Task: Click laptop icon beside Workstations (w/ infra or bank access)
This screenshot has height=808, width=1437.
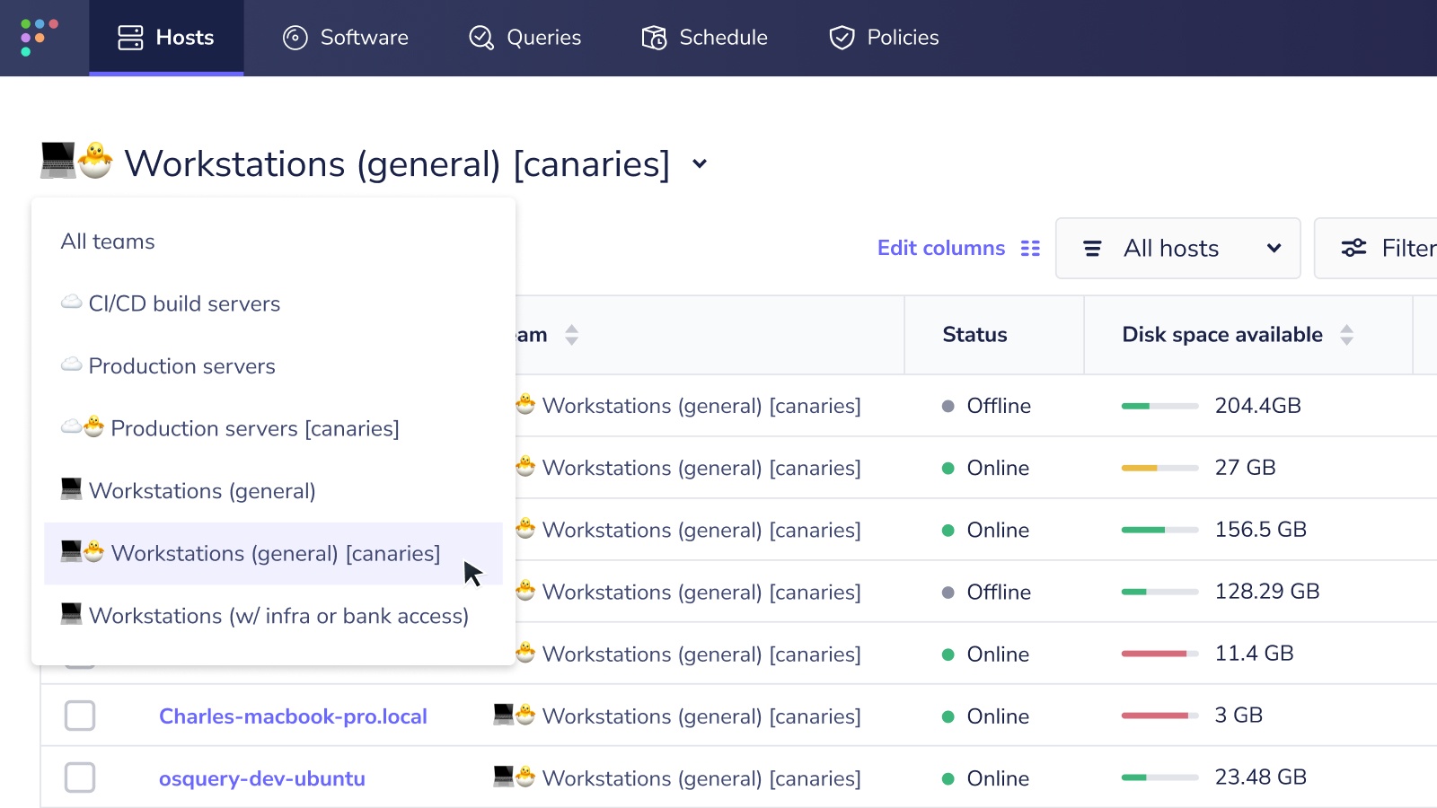Action: pos(71,613)
